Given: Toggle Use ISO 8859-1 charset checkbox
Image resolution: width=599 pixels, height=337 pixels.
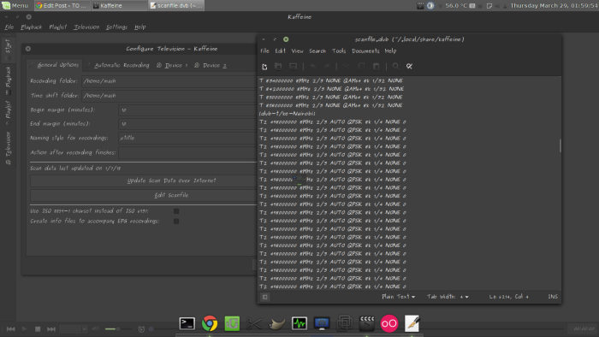Looking at the screenshot, I should pyautogui.click(x=176, y=211).
